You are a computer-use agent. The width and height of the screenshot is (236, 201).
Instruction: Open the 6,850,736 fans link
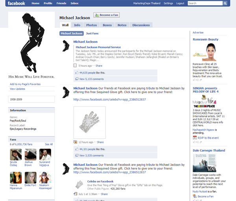click(24, 144)
